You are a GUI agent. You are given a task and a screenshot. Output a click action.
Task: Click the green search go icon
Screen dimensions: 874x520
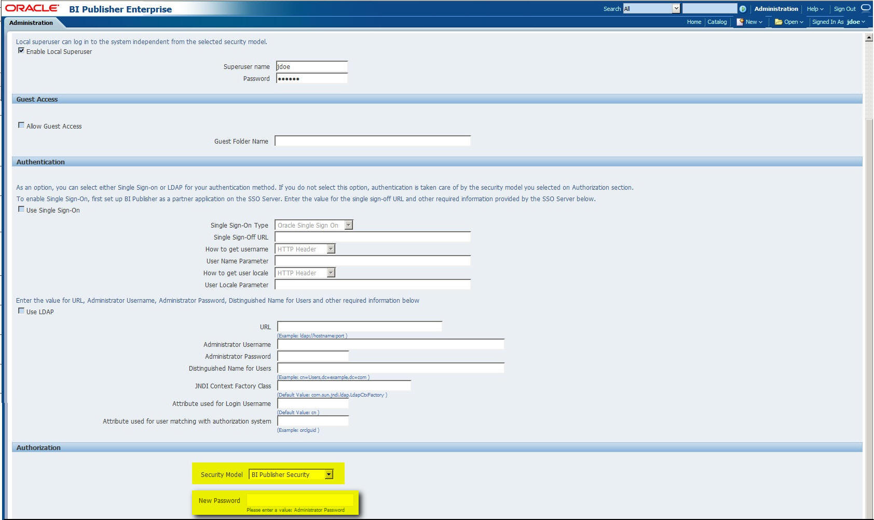pyautogui.click(x=743, y=9)
